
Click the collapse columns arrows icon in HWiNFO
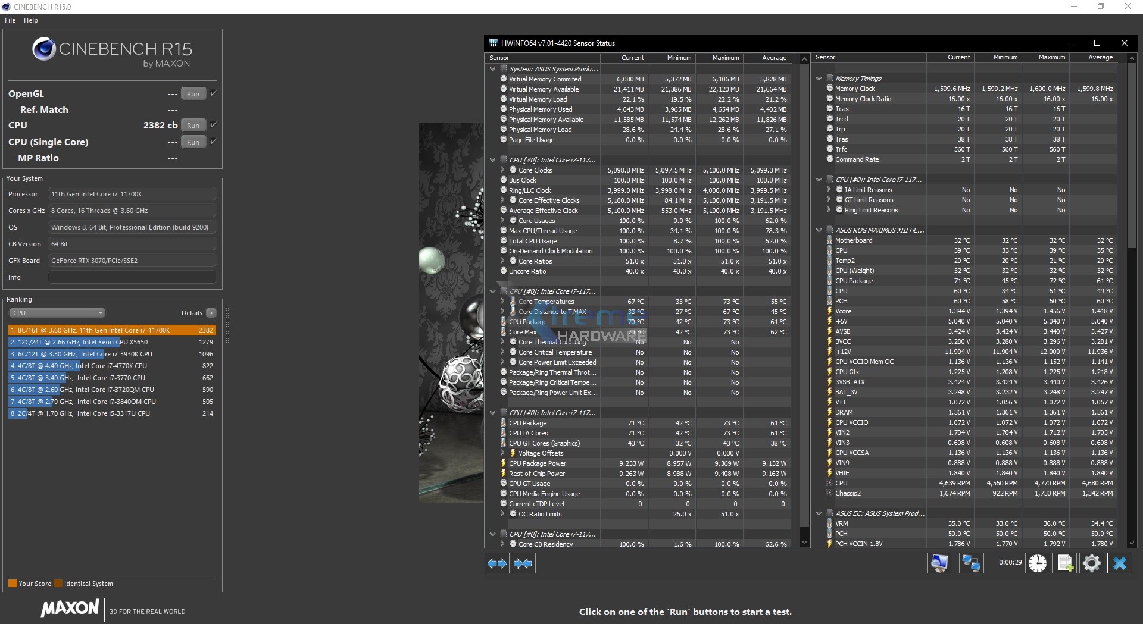click(523, 563)
